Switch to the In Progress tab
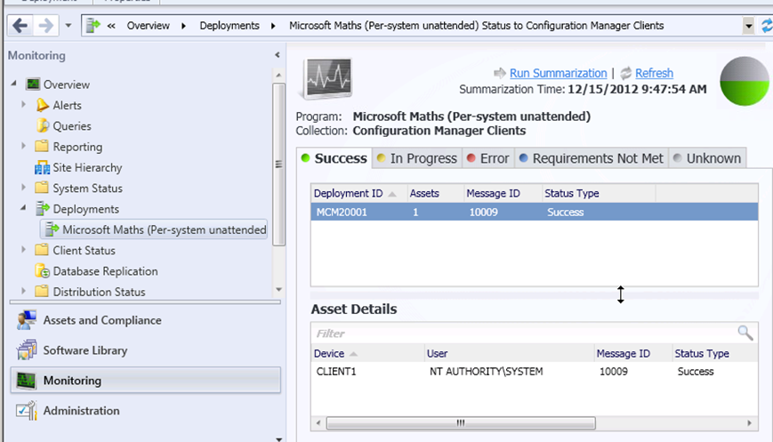773x442 pixels. 417,158
